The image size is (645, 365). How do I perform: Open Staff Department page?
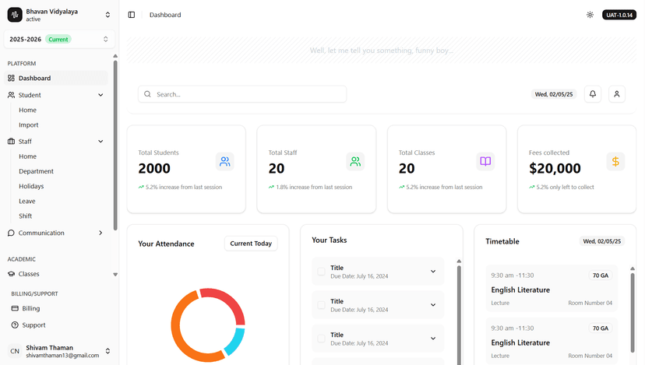coord(36,171)
